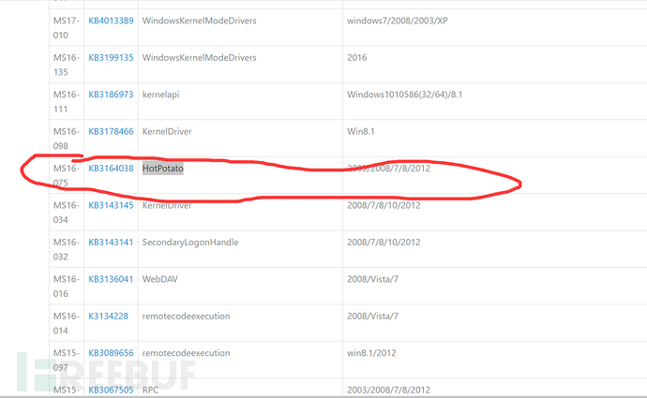Click 2008/Vista/7 in the MS16-014 row
This screenshot has height=398, width=647.
point(372,316)
